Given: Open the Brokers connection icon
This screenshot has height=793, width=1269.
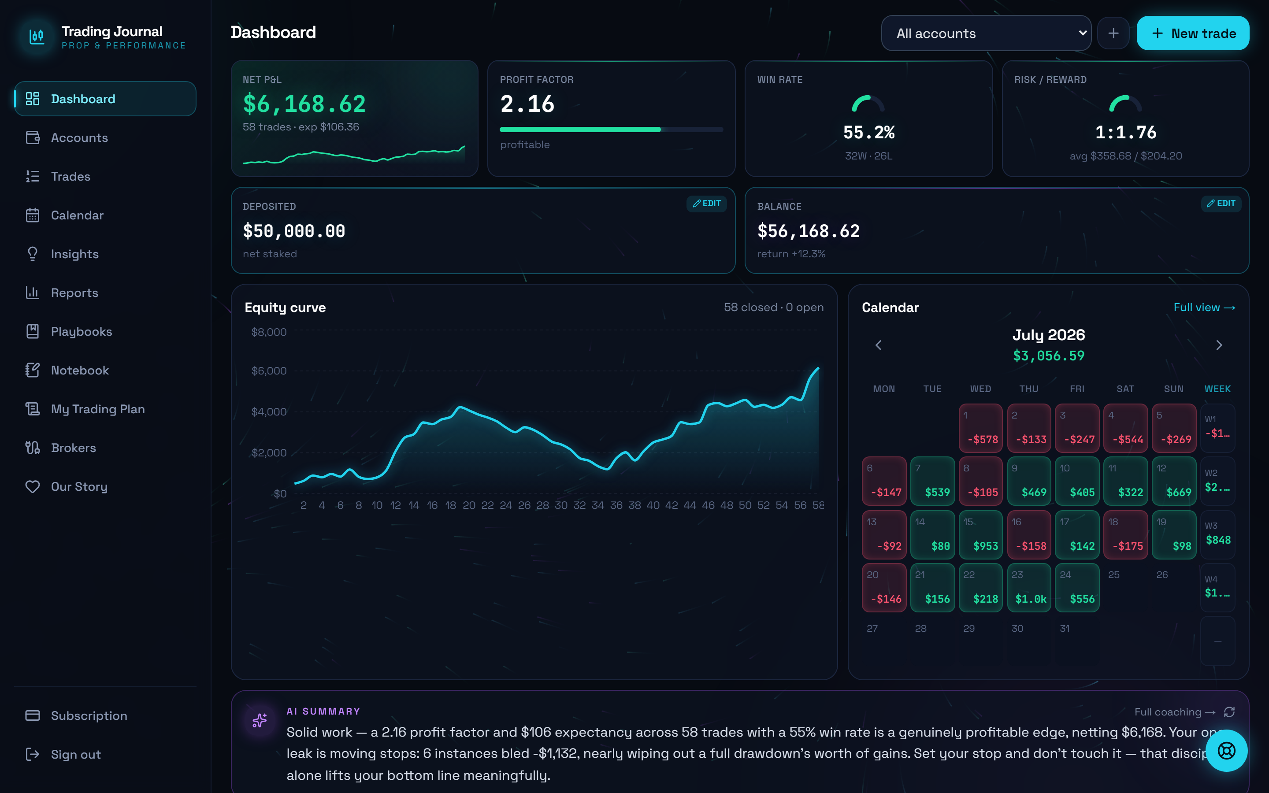Looking at the screenshot, I should [x=33, y=448].
